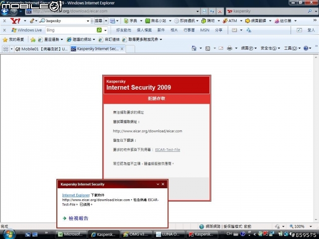319x239 pixels.
Task: Open the Quick Tabs dropdown arrow
Action: click(x=11, y=49)
